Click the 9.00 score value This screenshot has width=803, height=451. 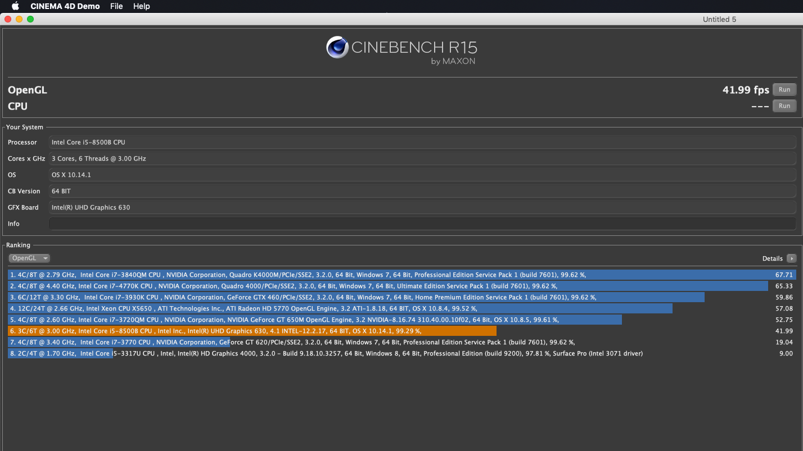pos(786,353)
